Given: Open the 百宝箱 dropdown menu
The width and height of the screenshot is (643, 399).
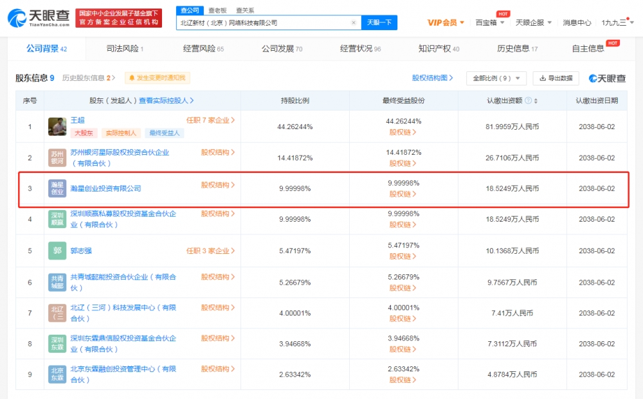Looking at the screenshot, I should point(489,22).
